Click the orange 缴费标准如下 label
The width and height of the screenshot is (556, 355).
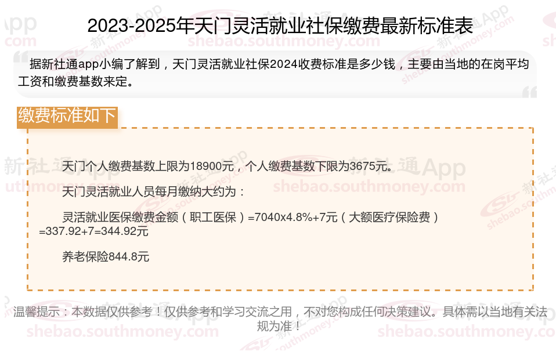coord(67,117)
